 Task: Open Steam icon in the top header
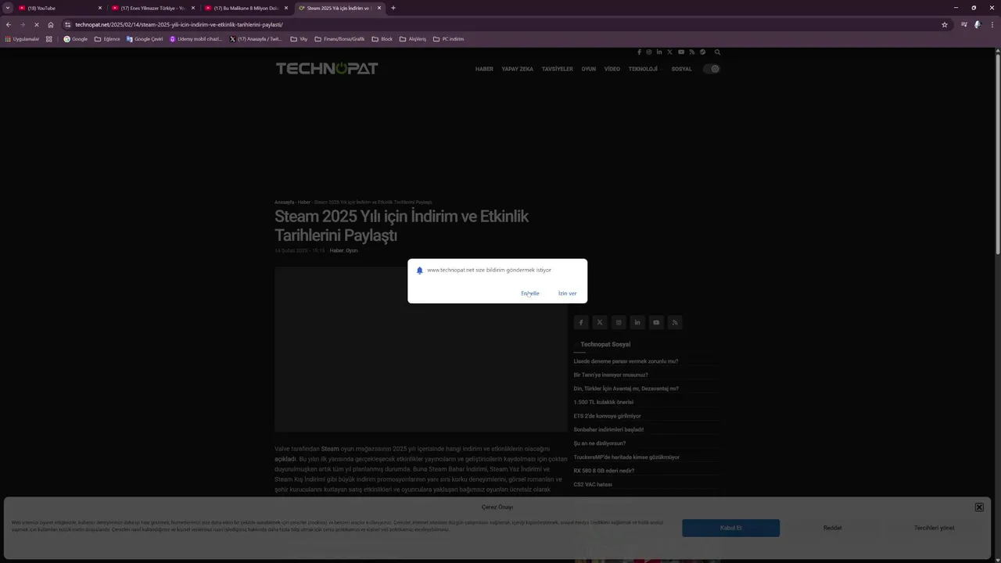702,52
